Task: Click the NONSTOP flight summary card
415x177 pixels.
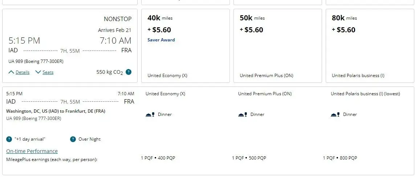Action: click(x=70, y=46)
